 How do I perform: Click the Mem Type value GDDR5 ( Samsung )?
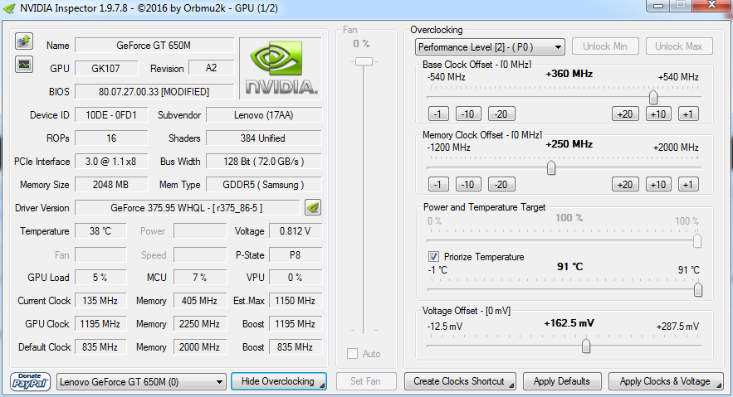pos(264,185)
